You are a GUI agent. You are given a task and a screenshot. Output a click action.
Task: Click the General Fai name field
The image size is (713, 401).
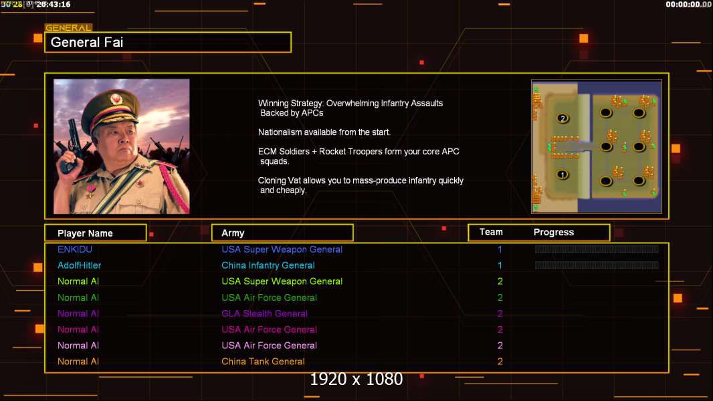168,42
